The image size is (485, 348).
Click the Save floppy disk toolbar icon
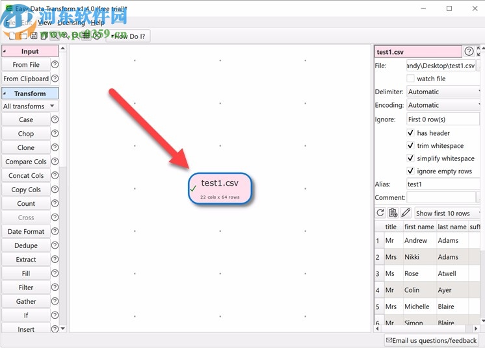(34, 36)
